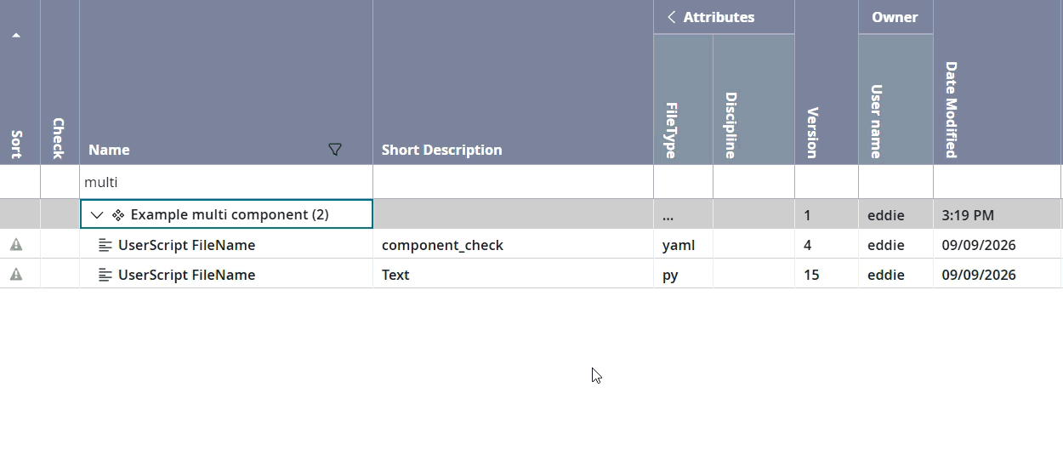Click the Short Description filter field
Image resolution: width=1063 pixels, height=461 pixels.
click(x=513, y=182)
